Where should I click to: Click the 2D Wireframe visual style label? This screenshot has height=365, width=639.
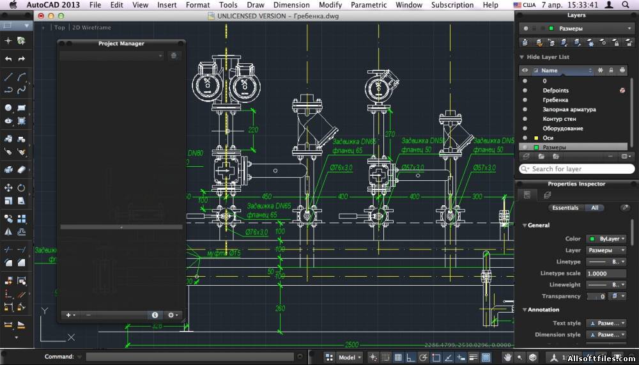91,27
